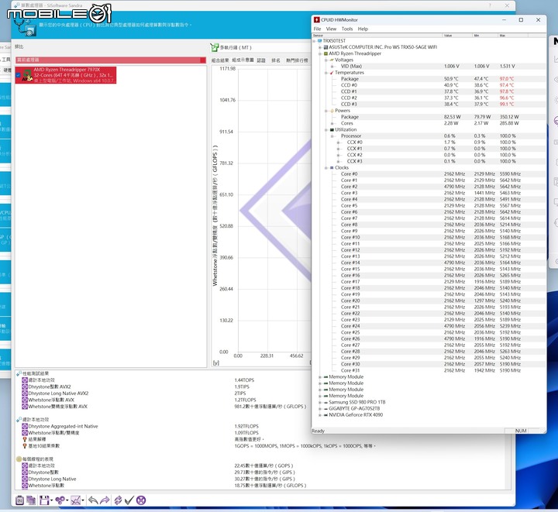558x512 pixels.
Task: Click the Sensor column header in HWMonitor
Action: point(377,36)
